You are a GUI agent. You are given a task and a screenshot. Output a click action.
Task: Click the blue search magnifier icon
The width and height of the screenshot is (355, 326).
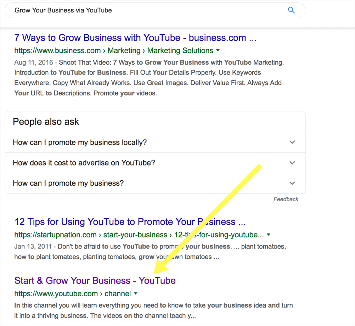(x=291, y=10)
